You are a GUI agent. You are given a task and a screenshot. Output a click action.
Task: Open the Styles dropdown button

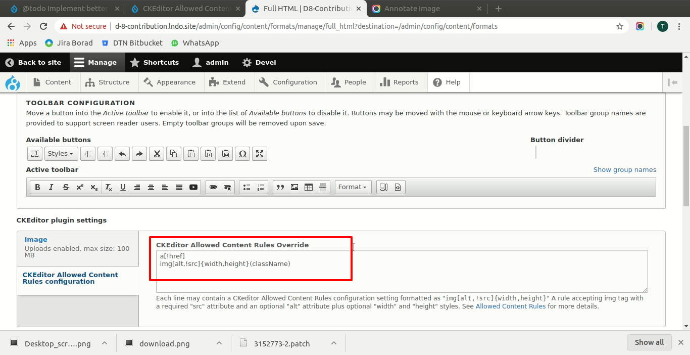[60, 154]
